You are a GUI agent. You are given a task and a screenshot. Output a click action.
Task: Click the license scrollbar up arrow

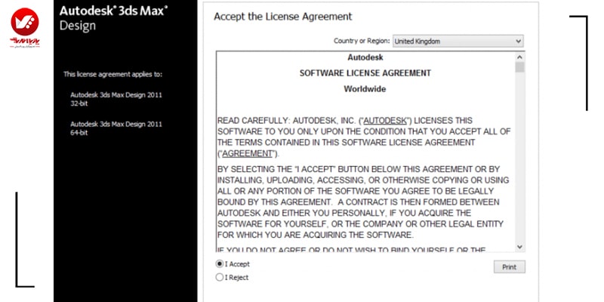tap(519, 57)
